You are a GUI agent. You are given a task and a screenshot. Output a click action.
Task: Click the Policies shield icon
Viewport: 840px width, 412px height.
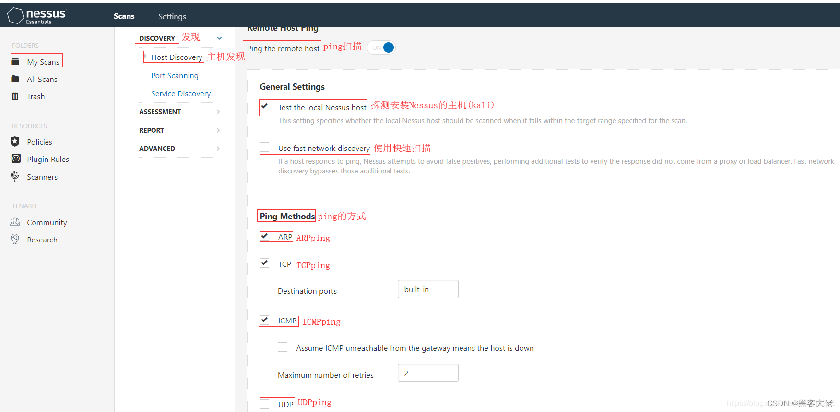point(15,142)
